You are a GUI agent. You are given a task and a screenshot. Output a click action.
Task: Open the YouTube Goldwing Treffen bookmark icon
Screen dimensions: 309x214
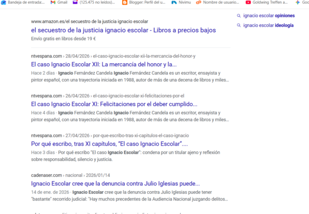coord(248,3)
